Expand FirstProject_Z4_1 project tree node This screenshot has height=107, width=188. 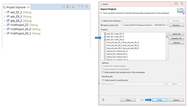5,33
